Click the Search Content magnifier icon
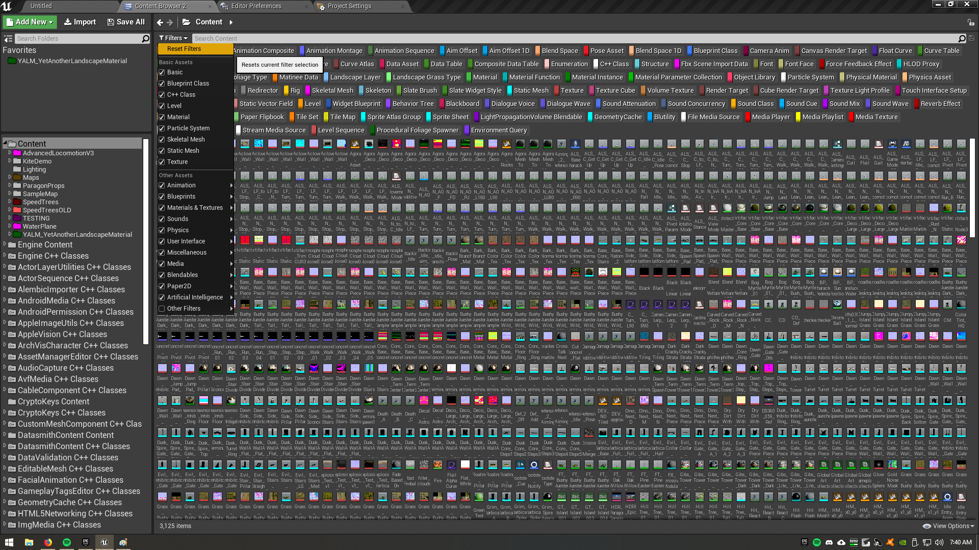979x550 pixels. 962,39
